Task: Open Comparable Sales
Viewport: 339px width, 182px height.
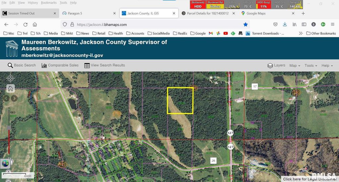Action: 60,65
